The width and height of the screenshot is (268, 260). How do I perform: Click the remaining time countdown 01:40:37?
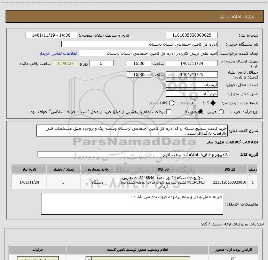tap(65, 64)
